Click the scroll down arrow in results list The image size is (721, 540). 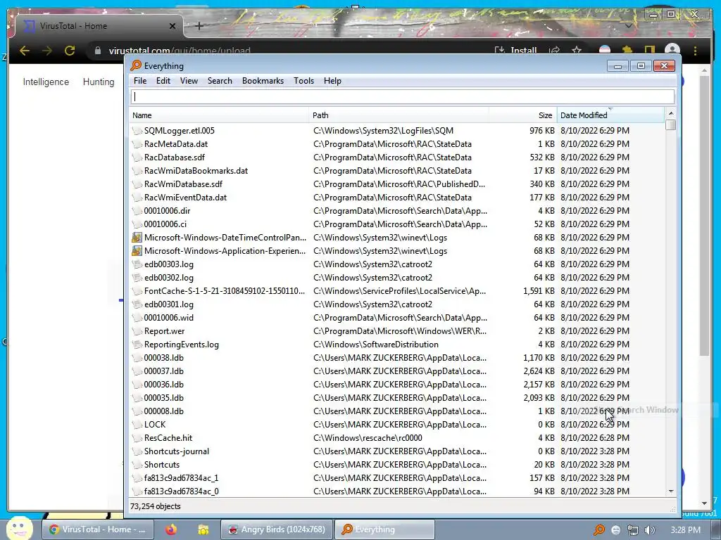click(x=671, y=491)
